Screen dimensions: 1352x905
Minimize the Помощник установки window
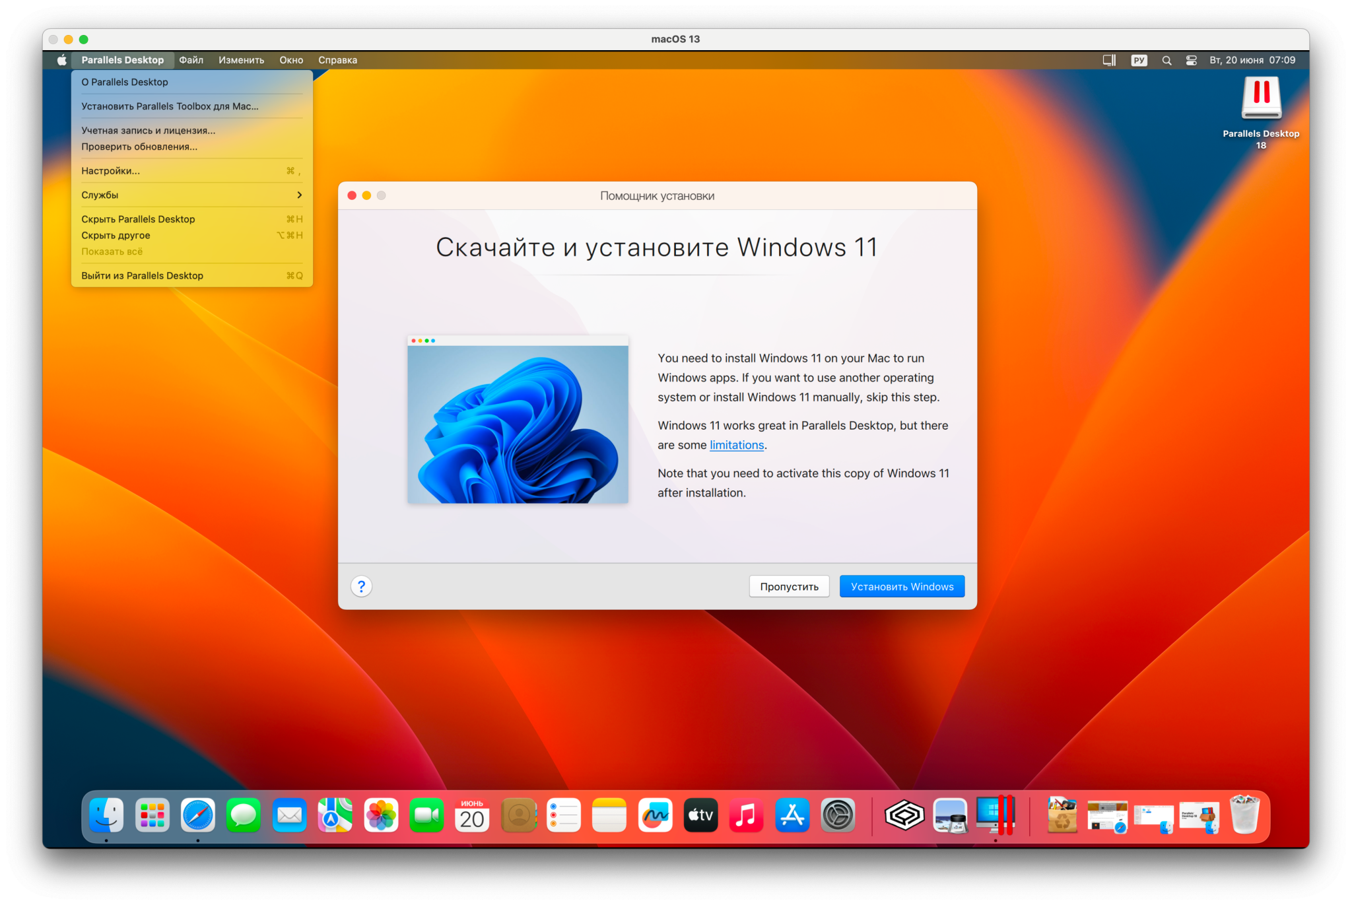click(366, 195)
